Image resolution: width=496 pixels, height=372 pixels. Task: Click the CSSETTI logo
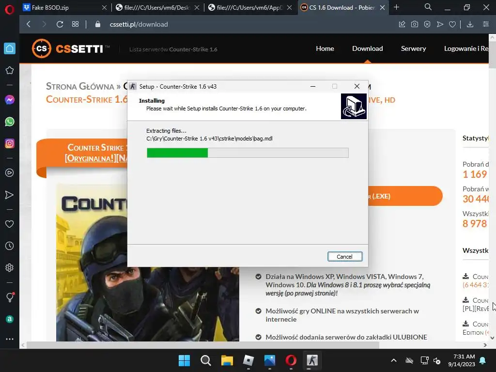pyautogui.click(x=71, y=48)
